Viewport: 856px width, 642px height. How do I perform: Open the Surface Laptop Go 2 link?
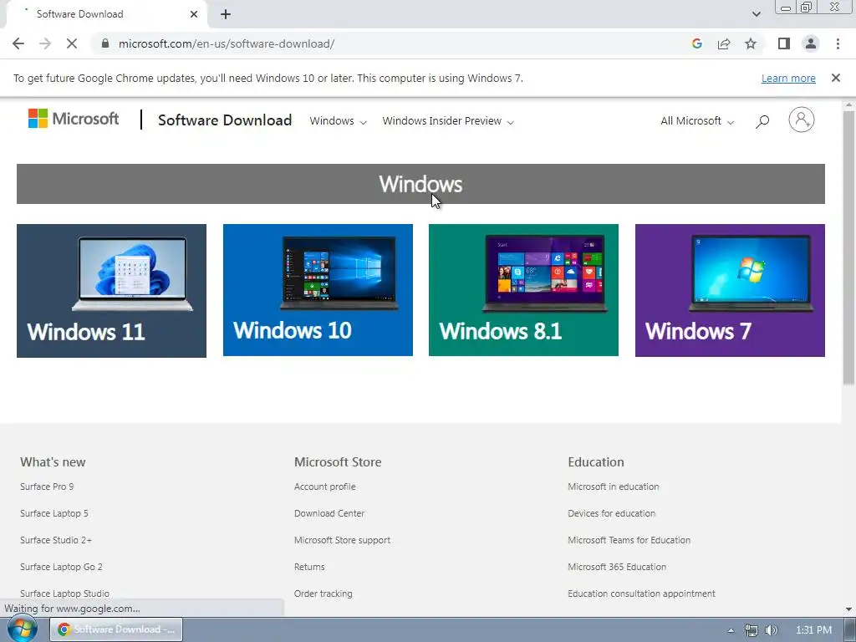click(61, 567)
